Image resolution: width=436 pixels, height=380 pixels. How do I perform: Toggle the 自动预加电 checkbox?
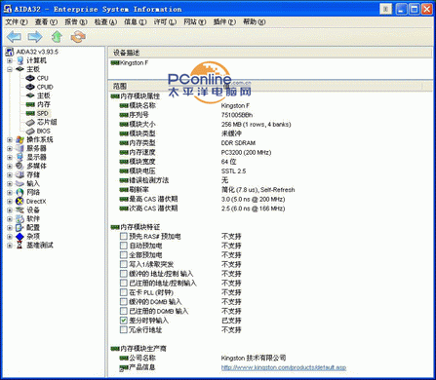(124, 246)
